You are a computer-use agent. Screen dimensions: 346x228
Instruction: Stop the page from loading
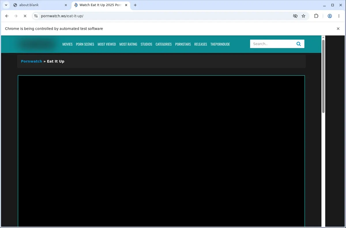(x=25, y=16)
